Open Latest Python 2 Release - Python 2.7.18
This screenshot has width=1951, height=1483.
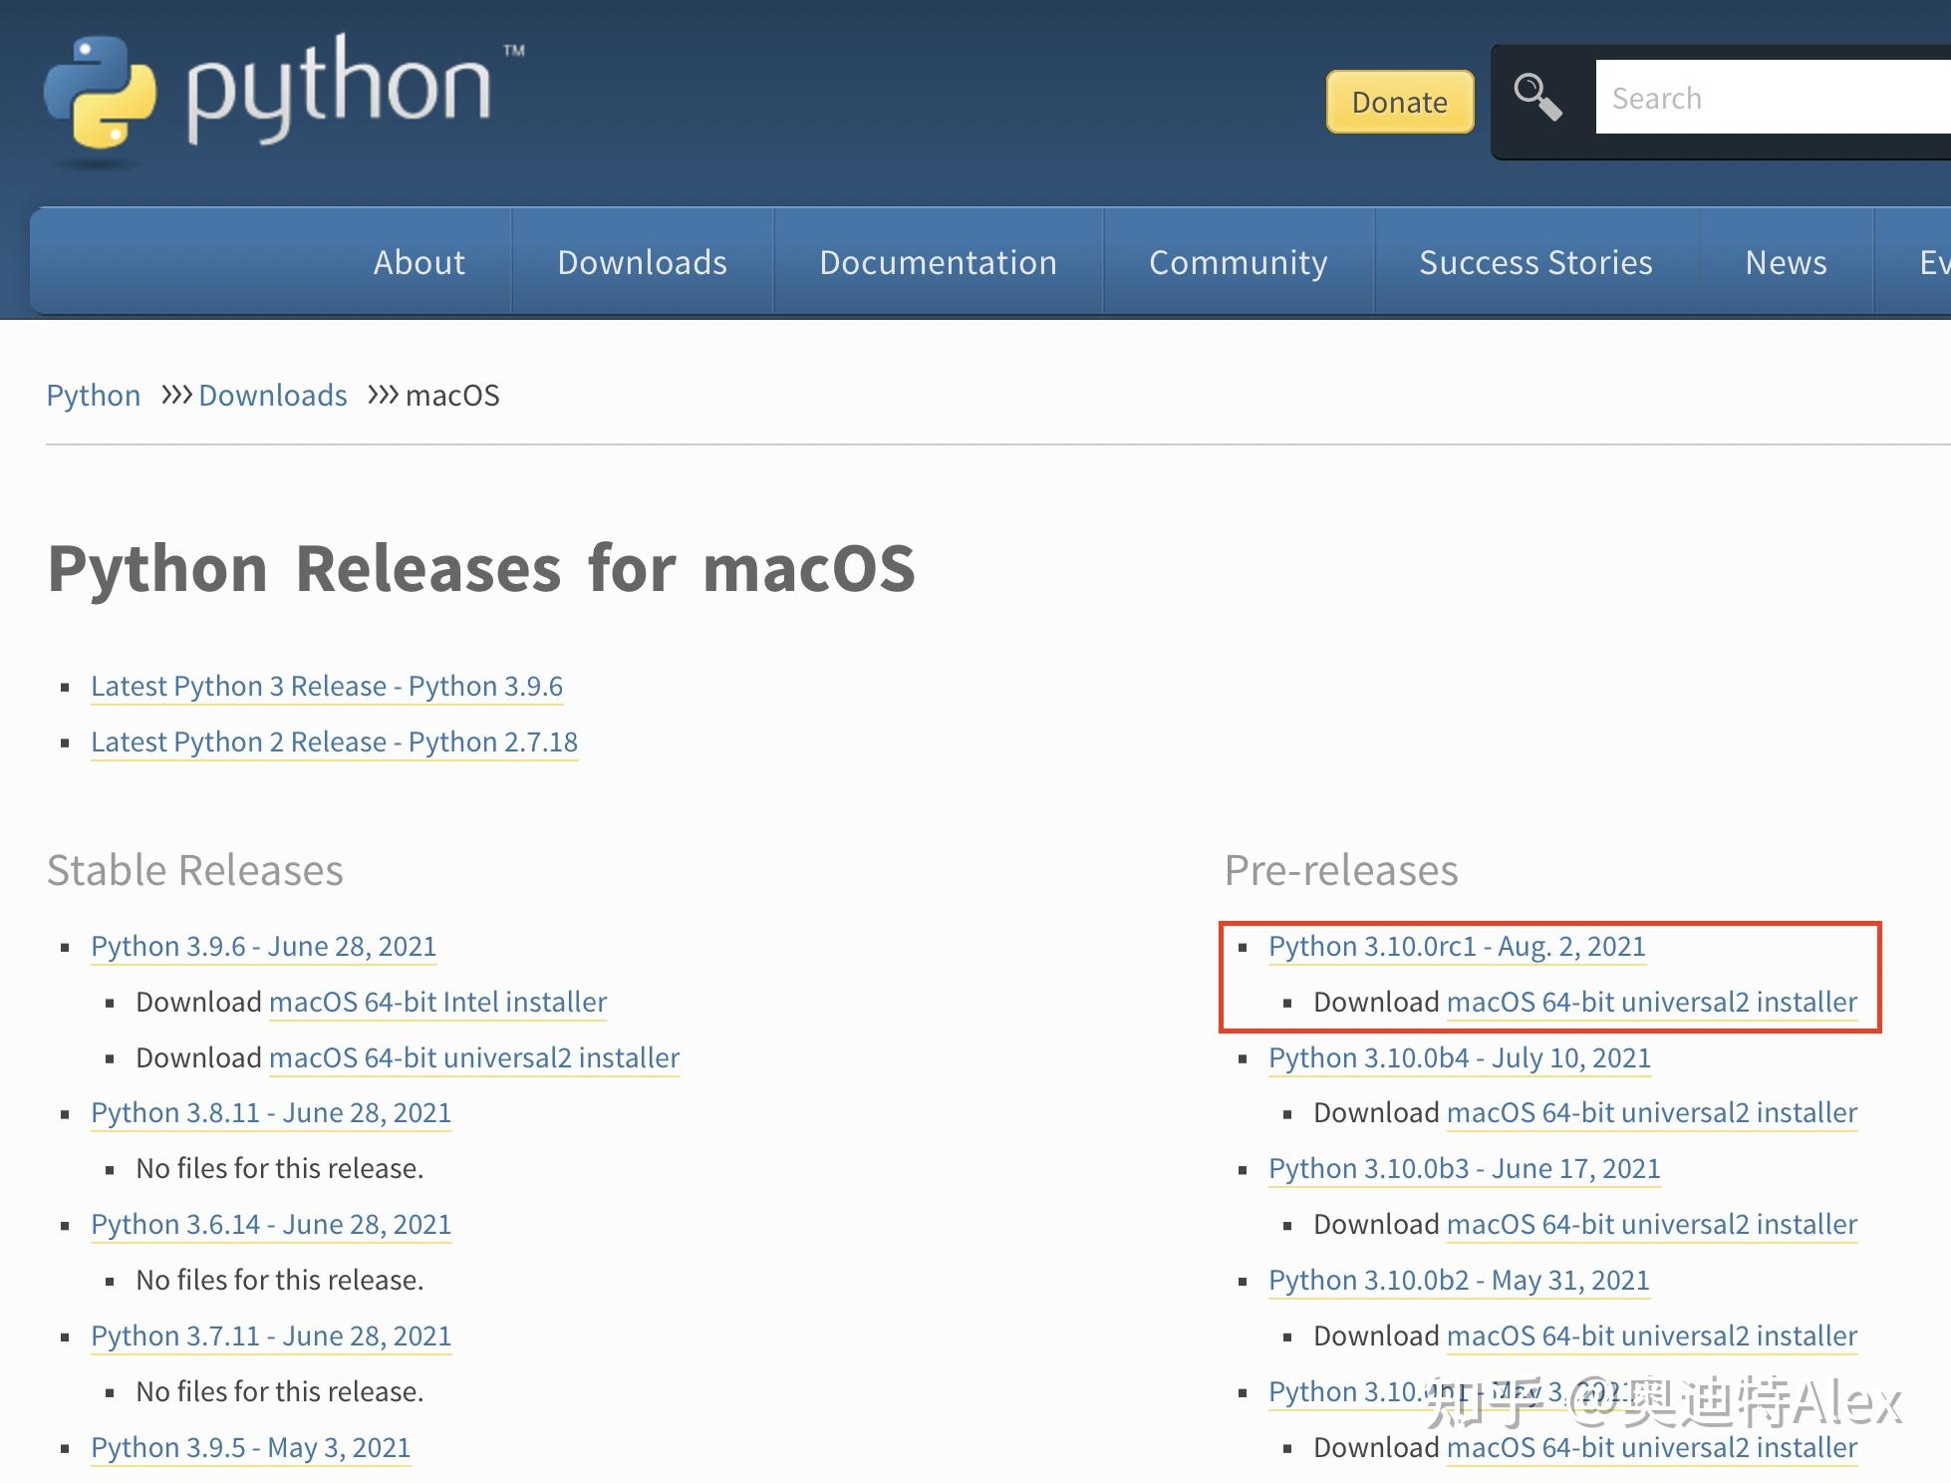tap(334, 741)
